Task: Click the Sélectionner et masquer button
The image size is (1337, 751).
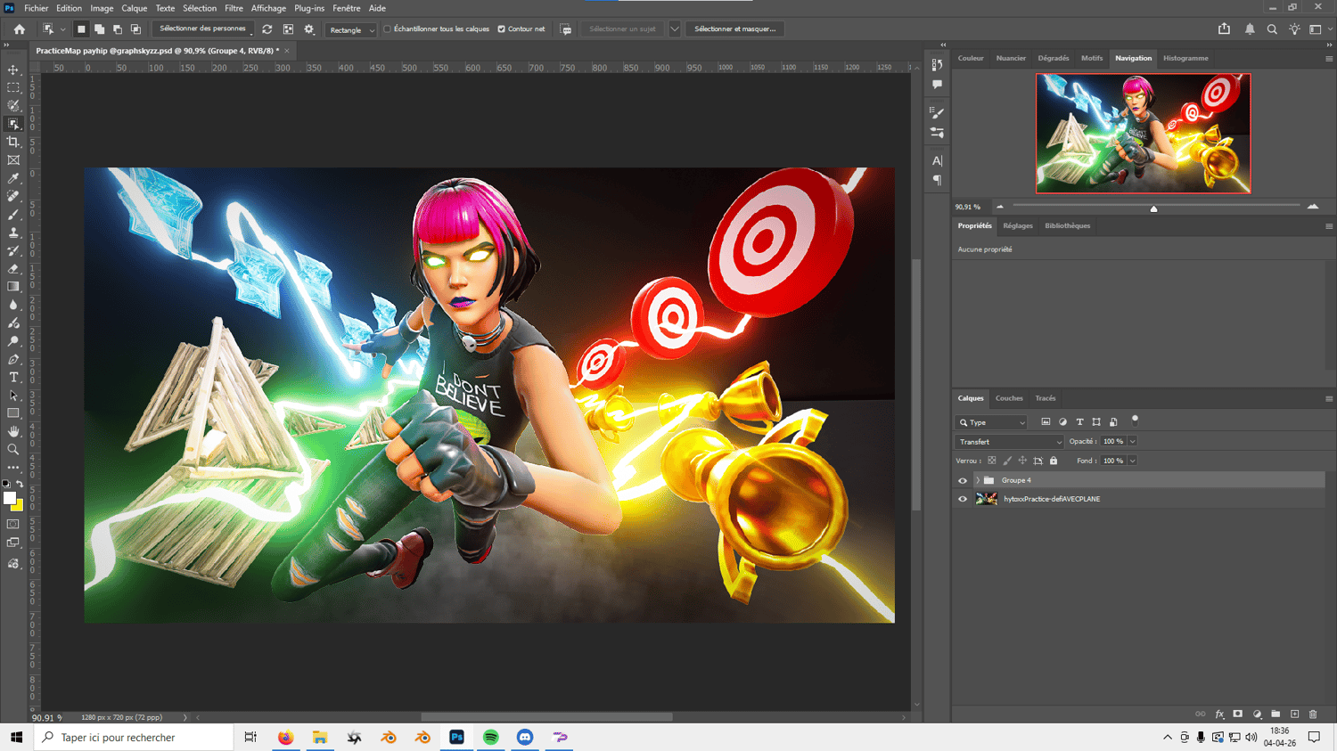Action: coord(734,29)
